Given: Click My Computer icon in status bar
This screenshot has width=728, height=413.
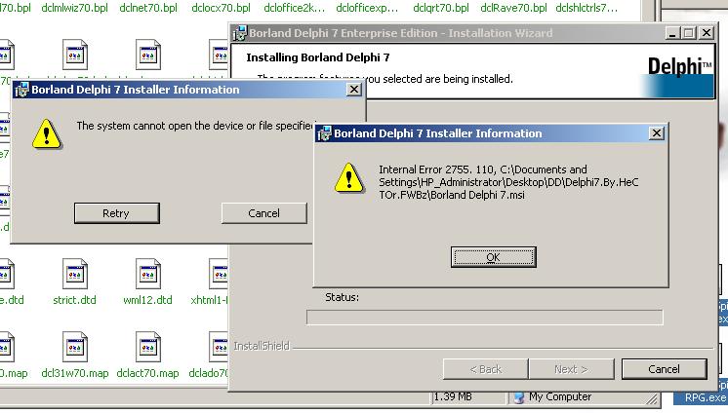Looking at the screenshot, I should (x=518, y=397).
